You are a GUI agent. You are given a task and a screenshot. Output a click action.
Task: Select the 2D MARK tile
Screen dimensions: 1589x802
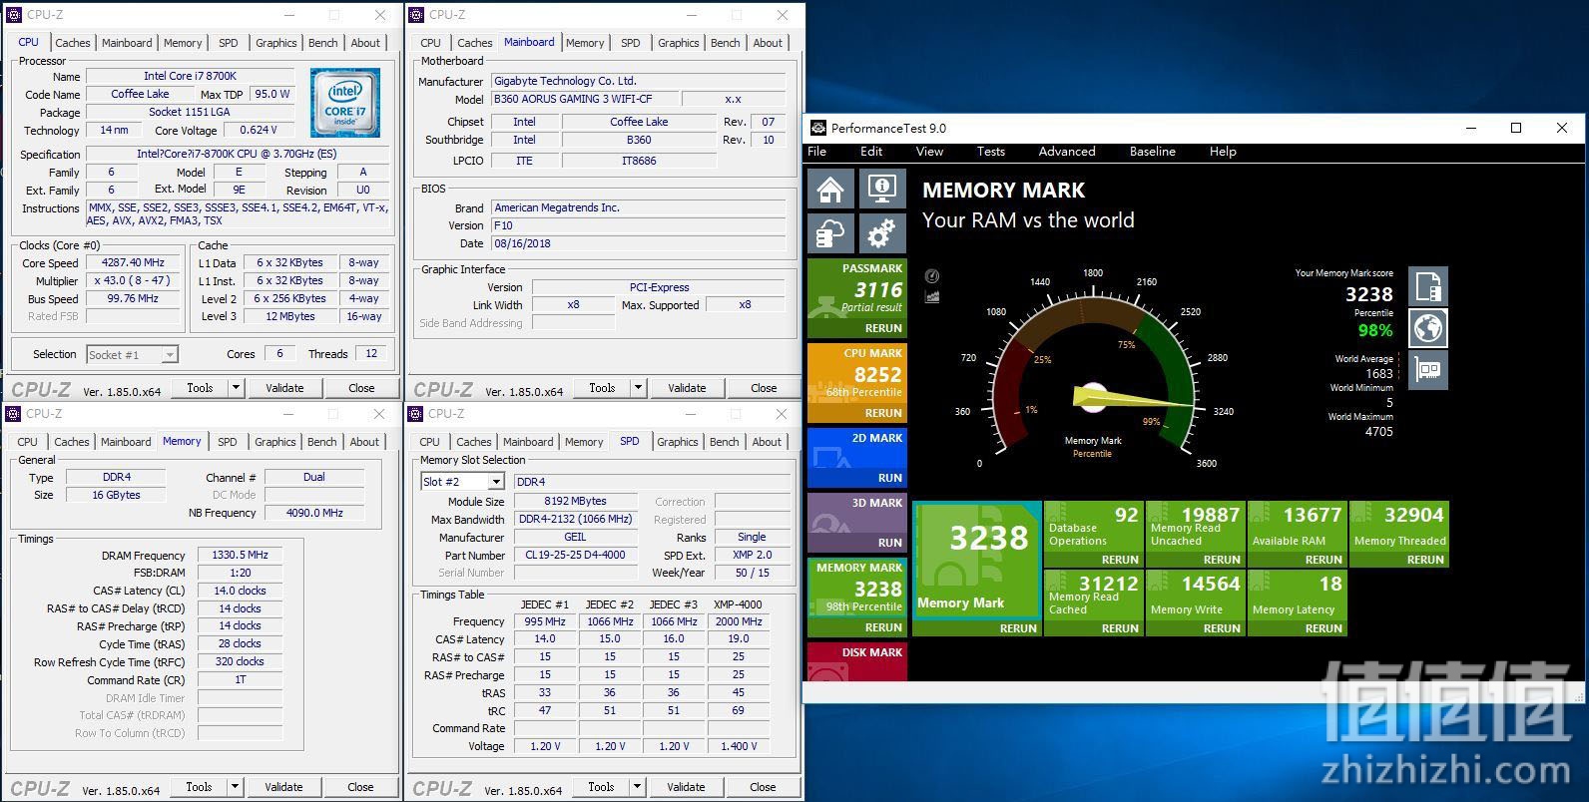point(857,458)
